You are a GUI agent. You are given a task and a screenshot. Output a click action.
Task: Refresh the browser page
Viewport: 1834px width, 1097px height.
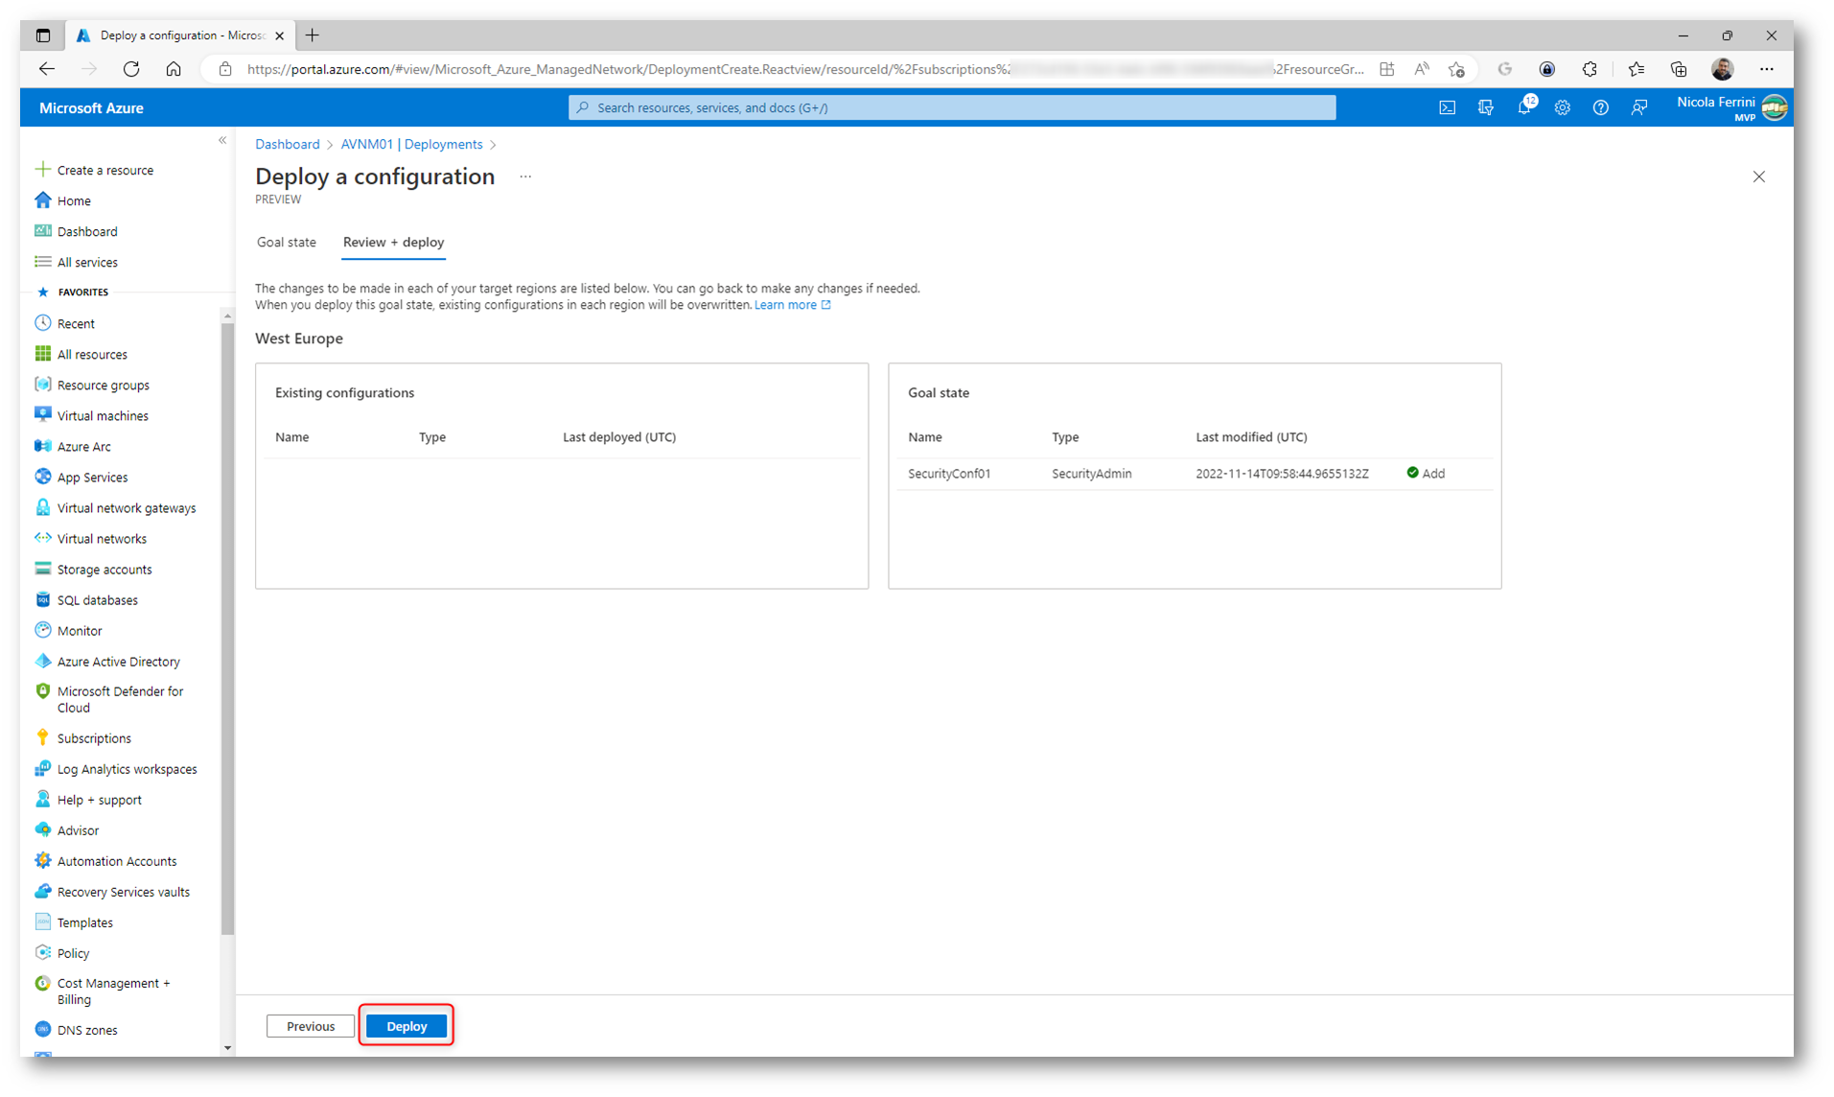(x=131, y=69)
